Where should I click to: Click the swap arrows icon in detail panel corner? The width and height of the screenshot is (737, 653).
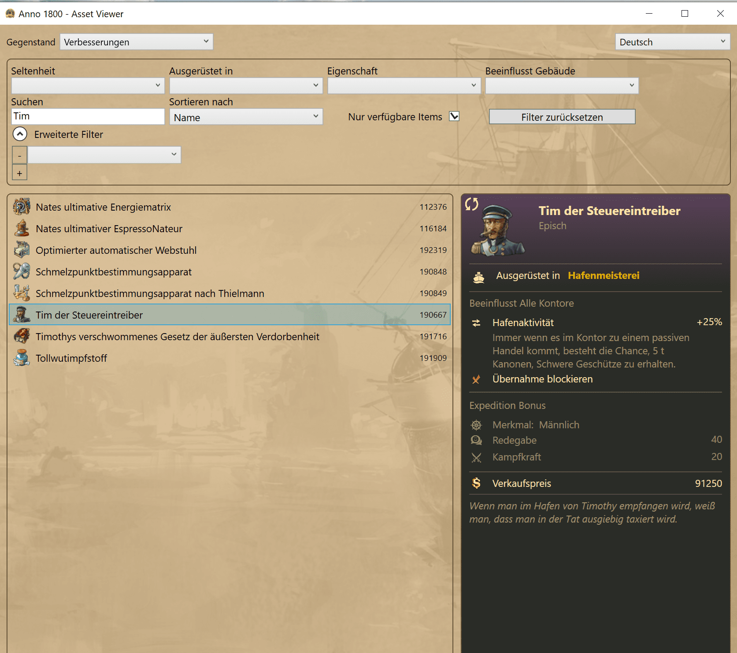pyautogui.click(x=472, y=204)
